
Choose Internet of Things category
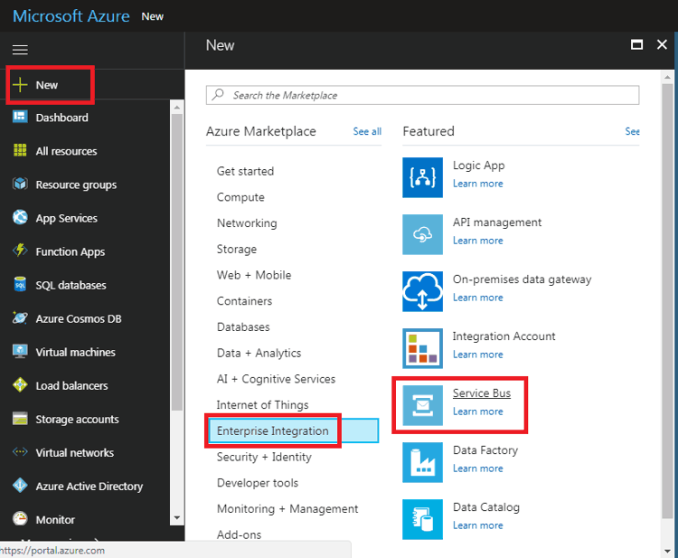(262, 405)
